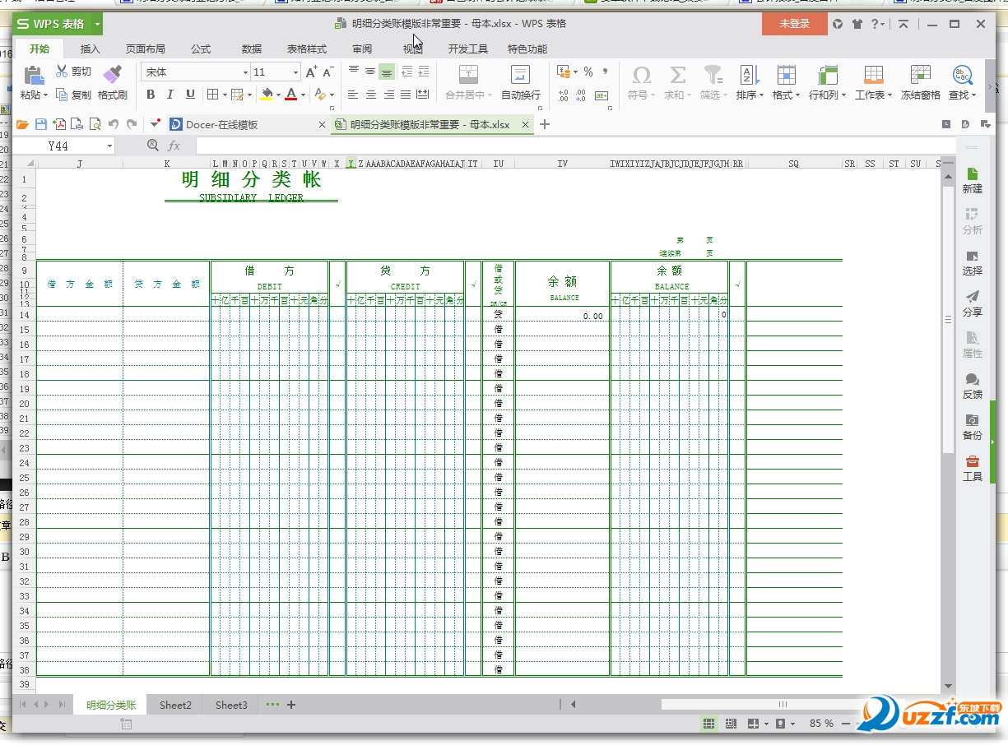
Task: Increase font size with A+ icon
Action: [311, 72]
